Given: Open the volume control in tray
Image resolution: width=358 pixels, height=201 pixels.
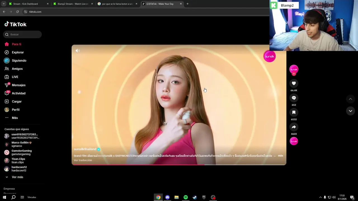Looking at the screenshot, I should pos(334,197).
